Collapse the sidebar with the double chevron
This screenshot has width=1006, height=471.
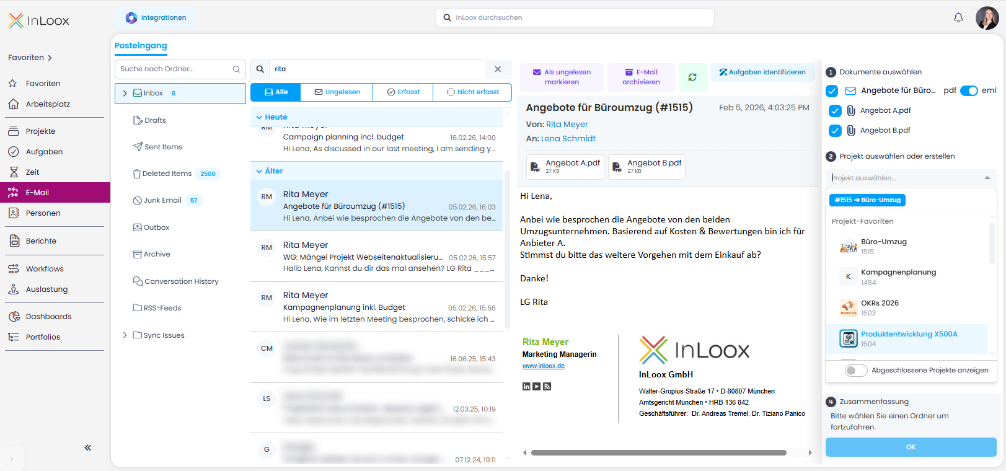click(x=88, y=447)
